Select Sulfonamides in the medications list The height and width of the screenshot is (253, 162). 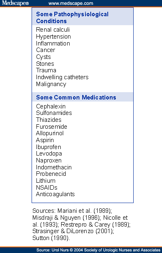pos(54,113)
